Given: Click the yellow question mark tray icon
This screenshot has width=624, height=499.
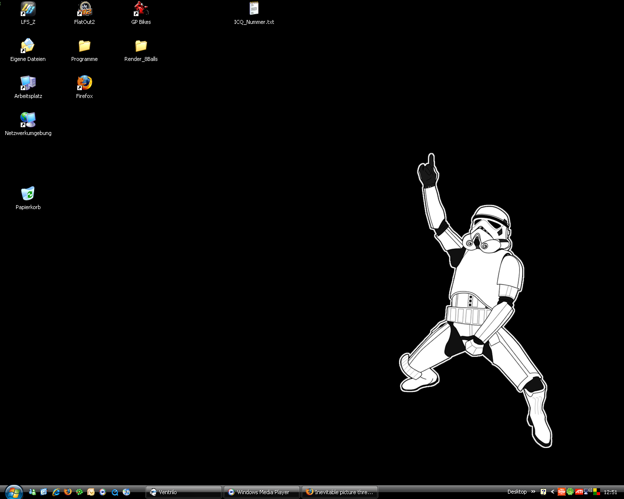Looking at the screenshot, I should 544,492.
